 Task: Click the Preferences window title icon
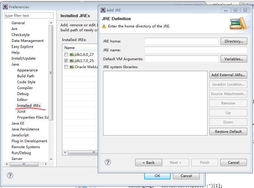5,7
